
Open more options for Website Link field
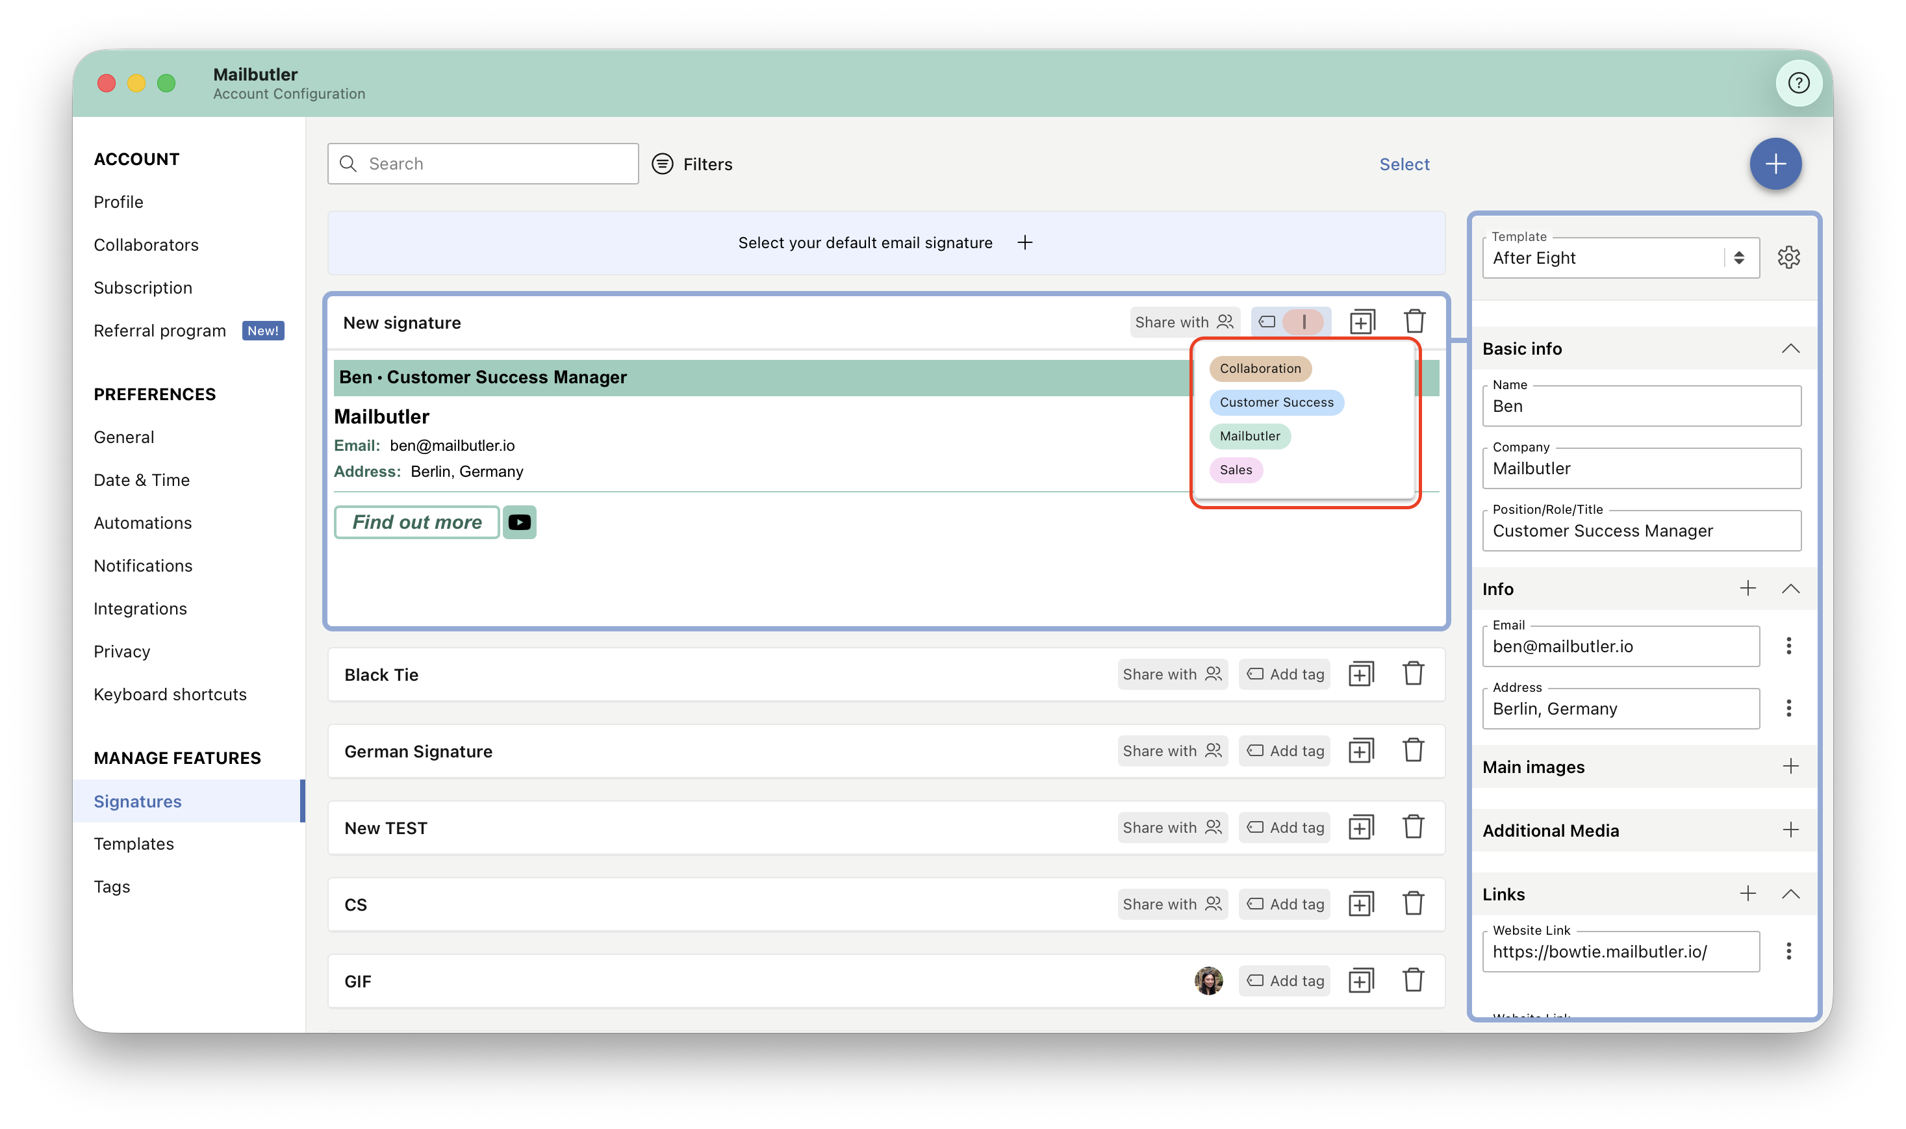click(1788, 951)
